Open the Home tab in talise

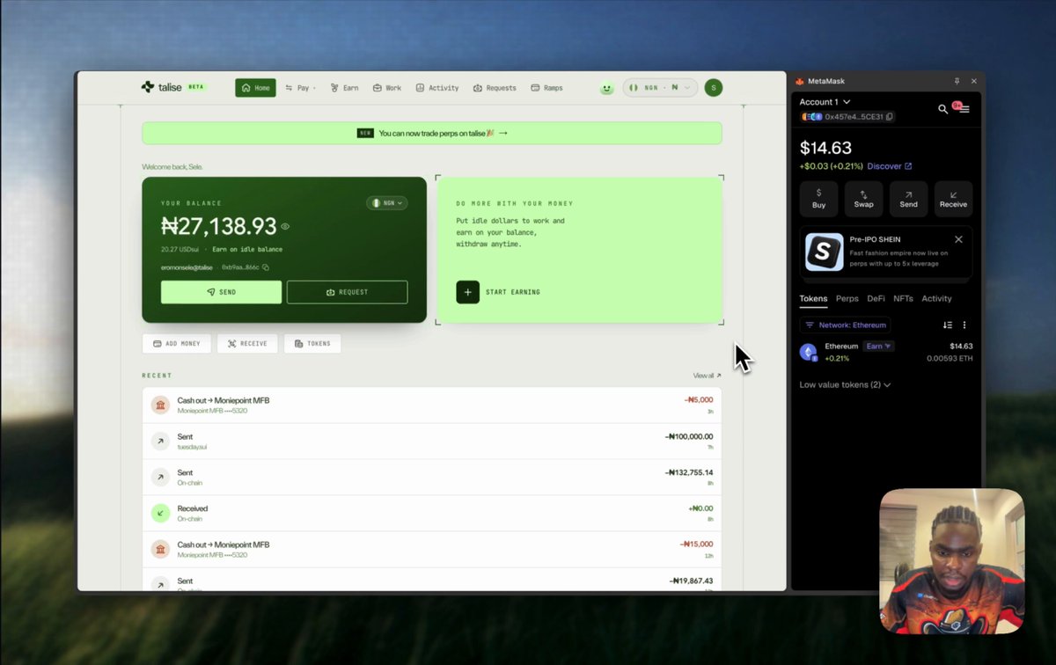click(255, 88)
